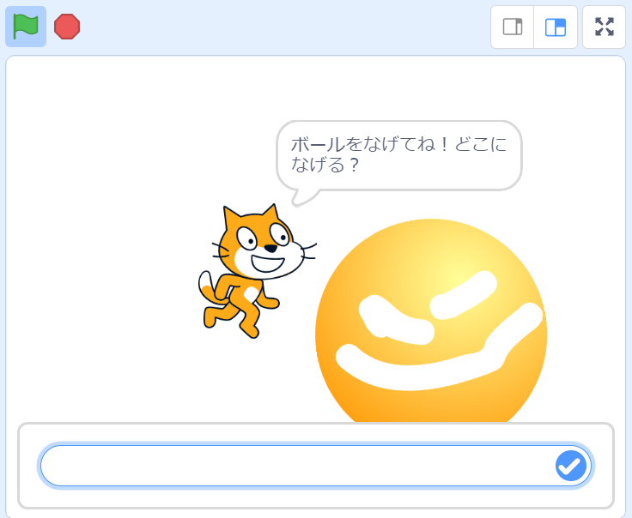The width and height of the screenshot is (632, 518).
Task: Click the cat's speech bubble text
Action: tap(398, 154)
